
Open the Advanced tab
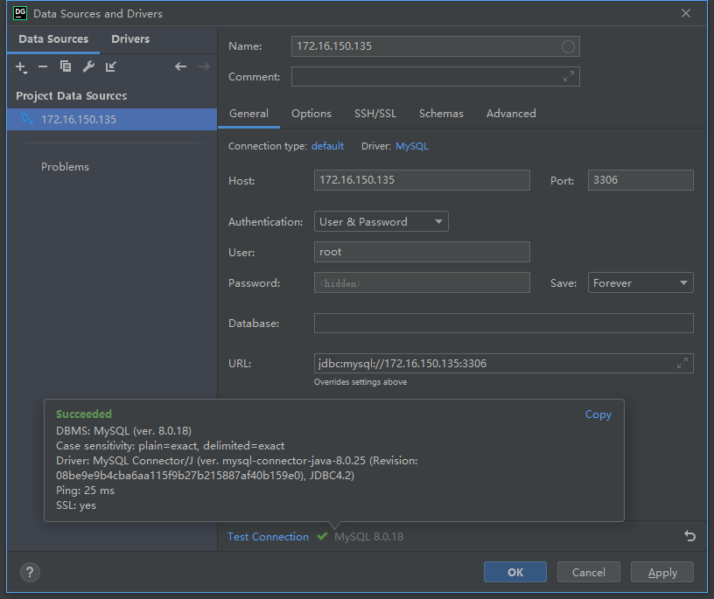tap(511, 114)
